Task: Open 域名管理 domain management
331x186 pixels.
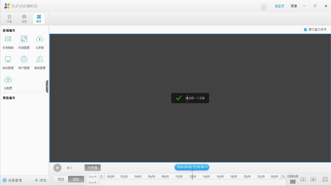Action: pyautogui.click(x=8, y=63)
